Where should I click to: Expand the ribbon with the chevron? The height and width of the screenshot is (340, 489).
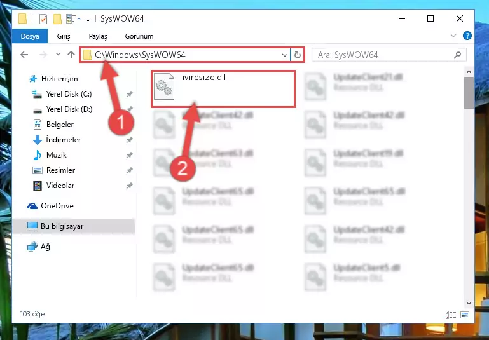tap(453, 36)
